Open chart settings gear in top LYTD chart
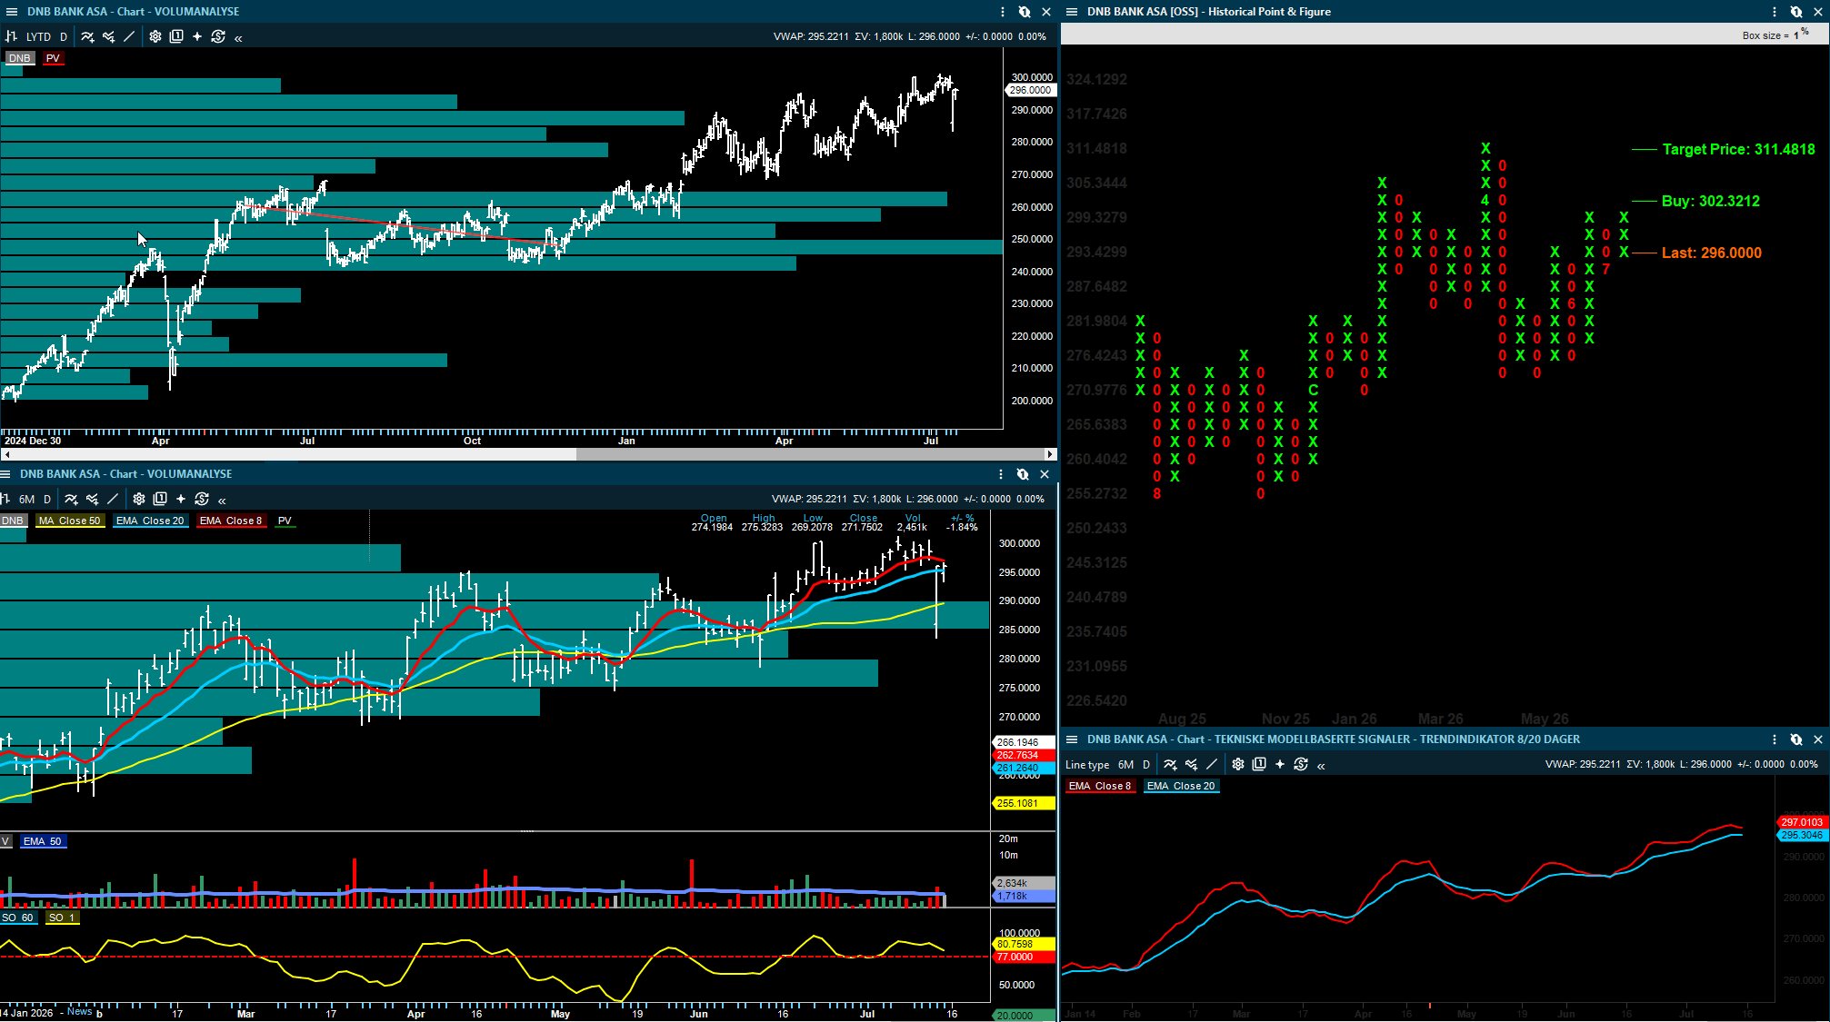Viewport: 1830px width, 1022px height. click(x=155, y=36)
